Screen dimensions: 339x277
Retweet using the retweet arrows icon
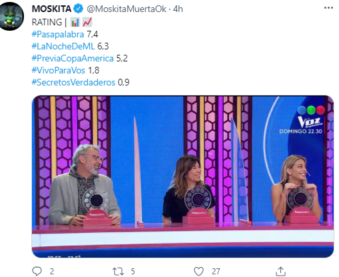118,272
